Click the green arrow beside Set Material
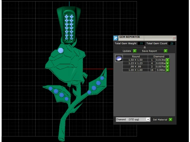Screen dimensions: 190x142 (x=171, y=120)
